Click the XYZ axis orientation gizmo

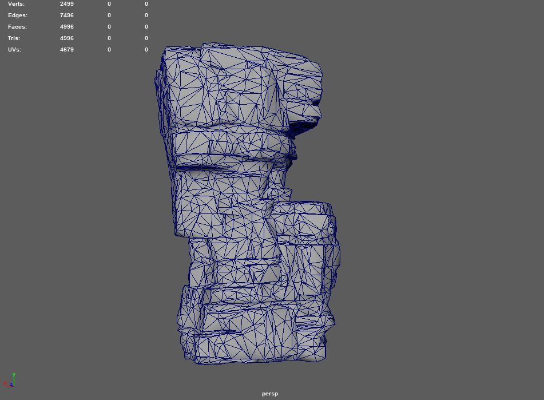10,380
